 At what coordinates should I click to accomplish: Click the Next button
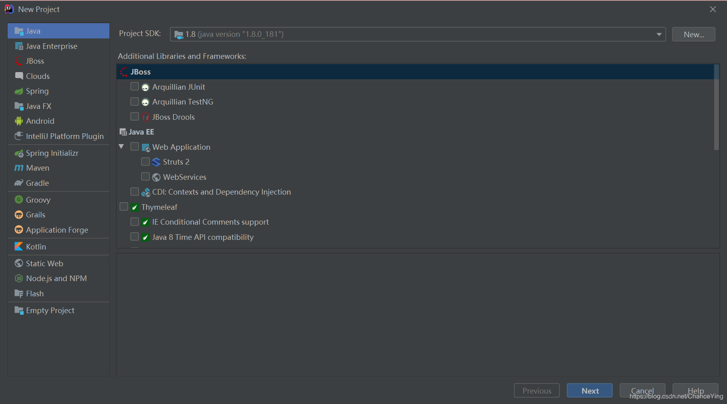[590, 391]
